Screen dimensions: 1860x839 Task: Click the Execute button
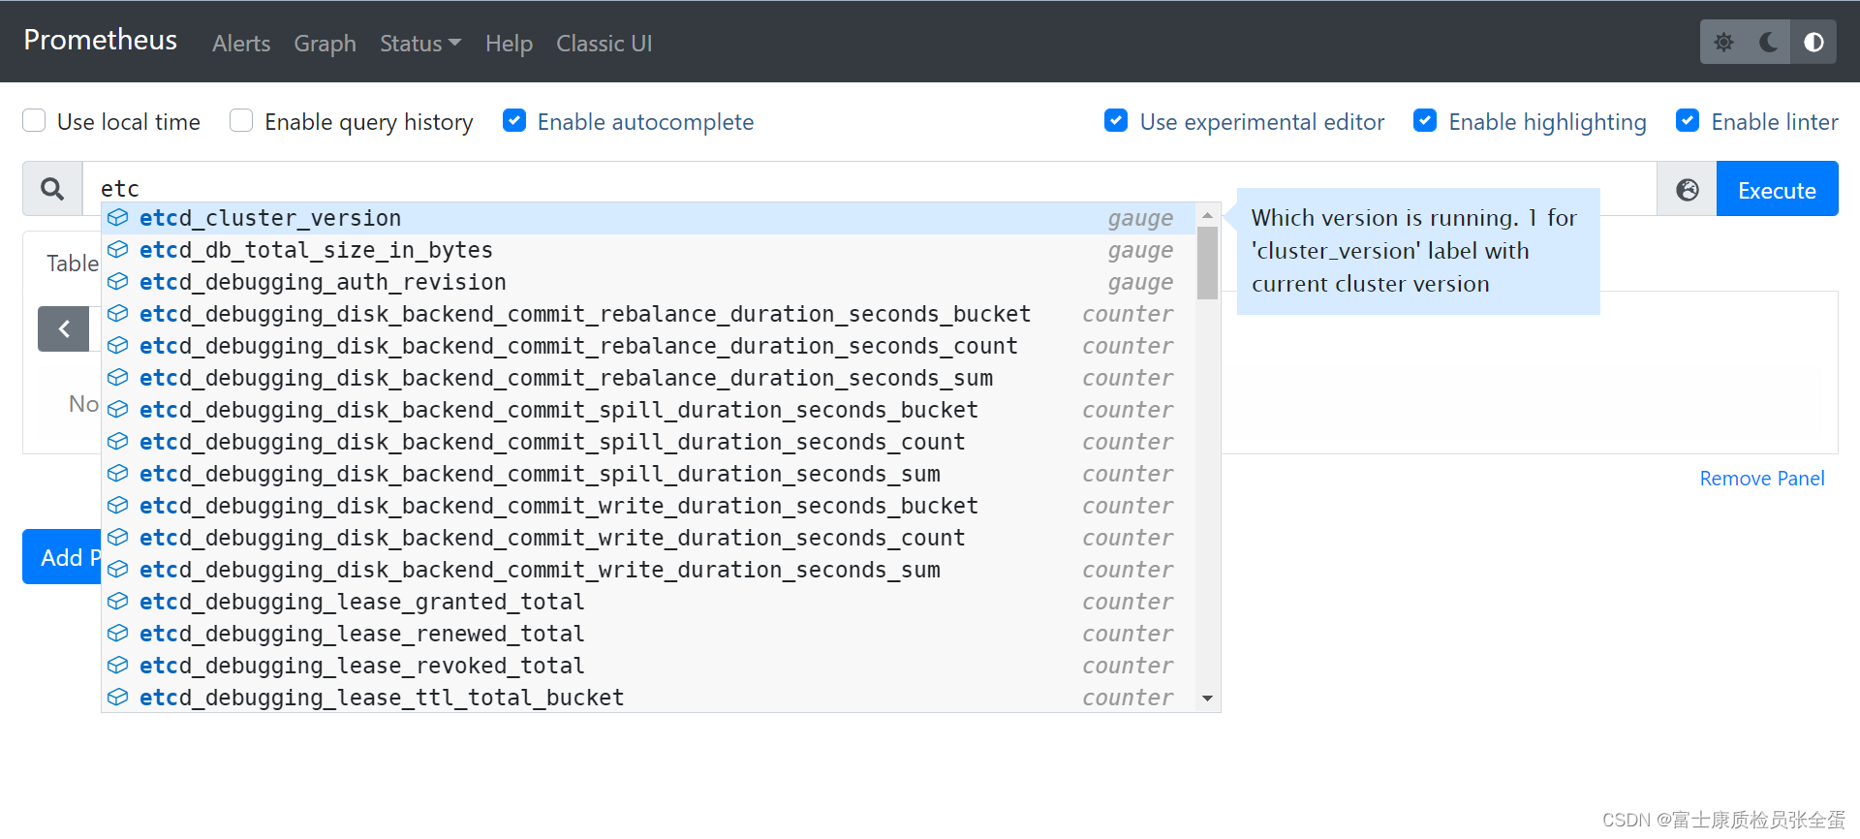click(x=1777, y=189)
